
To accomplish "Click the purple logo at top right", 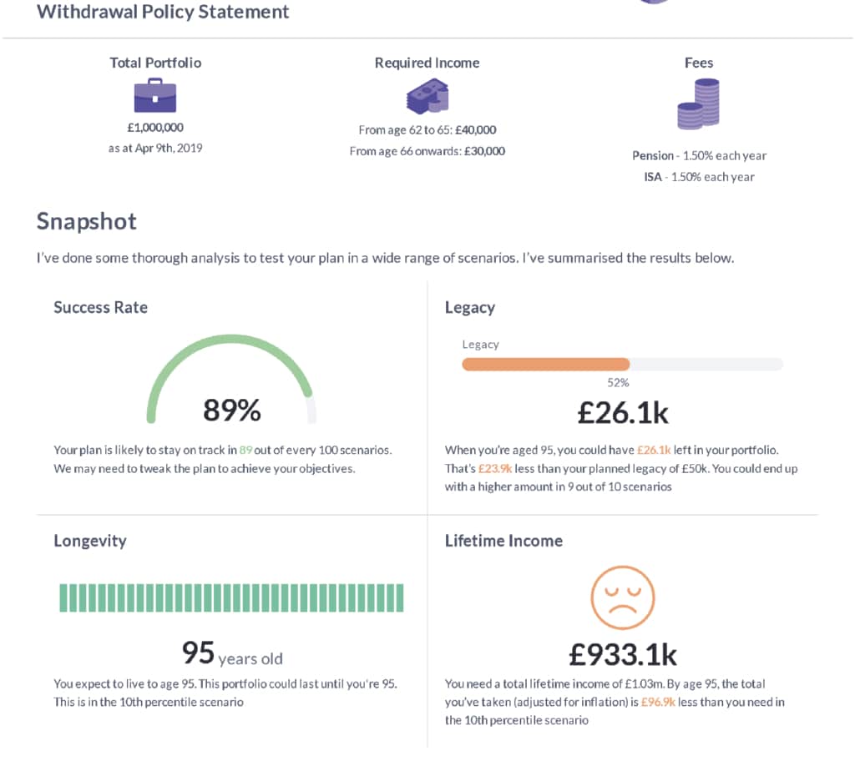I will [654, 2].
